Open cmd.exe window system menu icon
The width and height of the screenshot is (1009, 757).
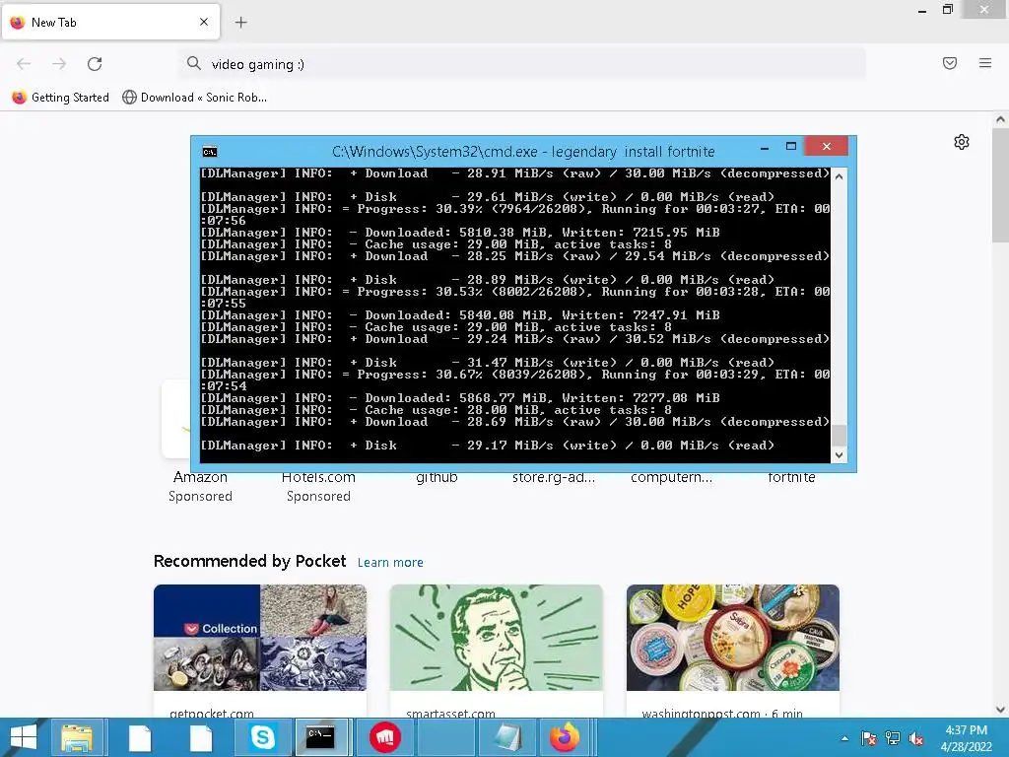tap(210, 152)
